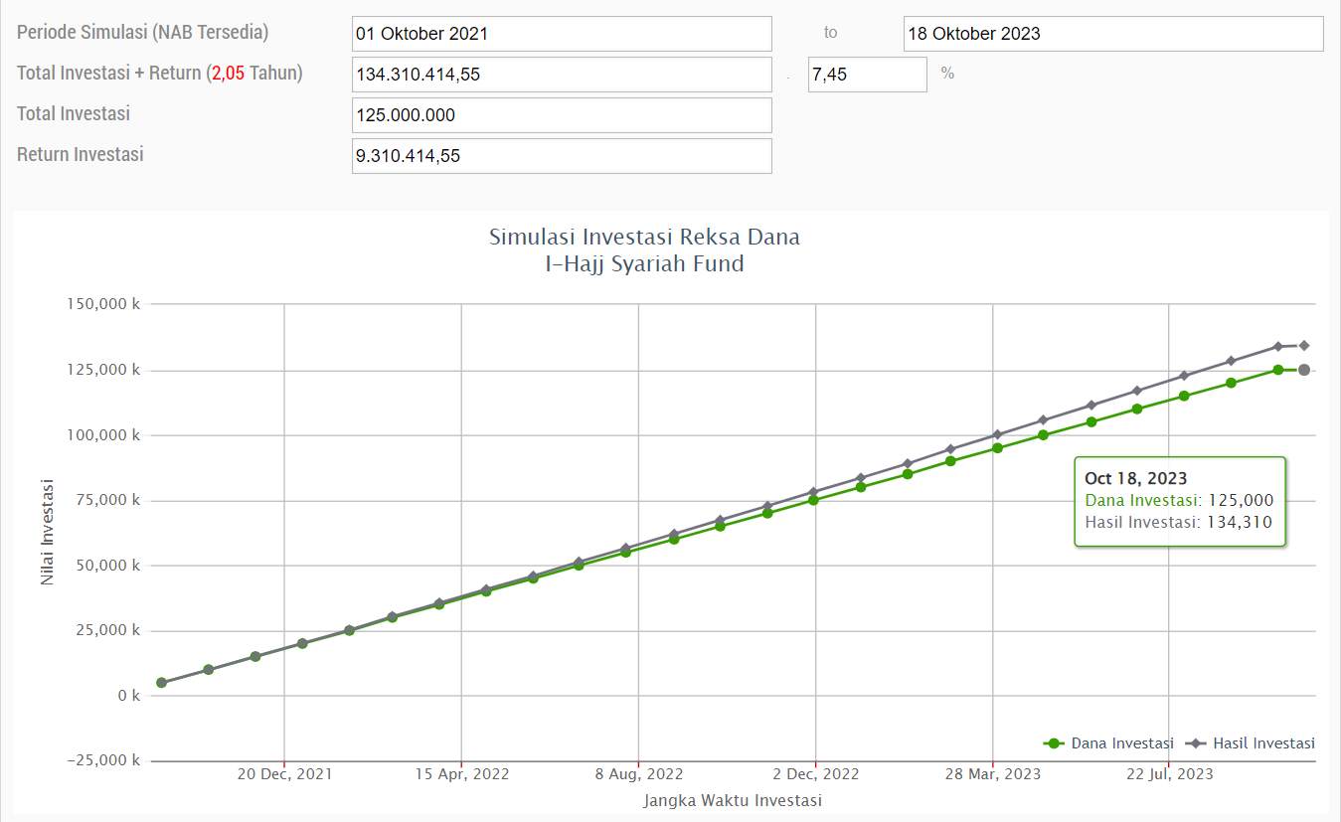Image resolution: width=1341 pixels, height=822 pixels.
Task: Click the Return Investasi label
Action: point(81,154)
